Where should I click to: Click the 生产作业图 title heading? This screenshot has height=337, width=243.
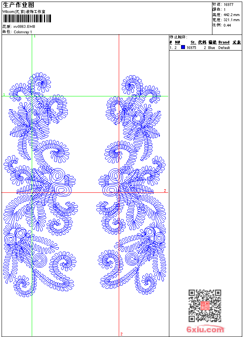click(18, 5)
